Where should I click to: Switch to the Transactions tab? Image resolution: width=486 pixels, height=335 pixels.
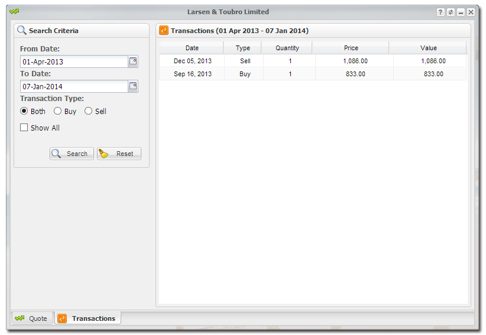(88, 318)
